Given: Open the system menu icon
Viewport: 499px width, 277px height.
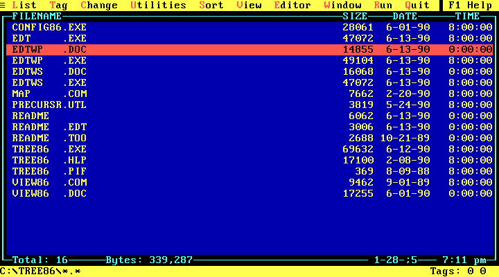Looking at the screenshot, I should (x=3, y=6).
